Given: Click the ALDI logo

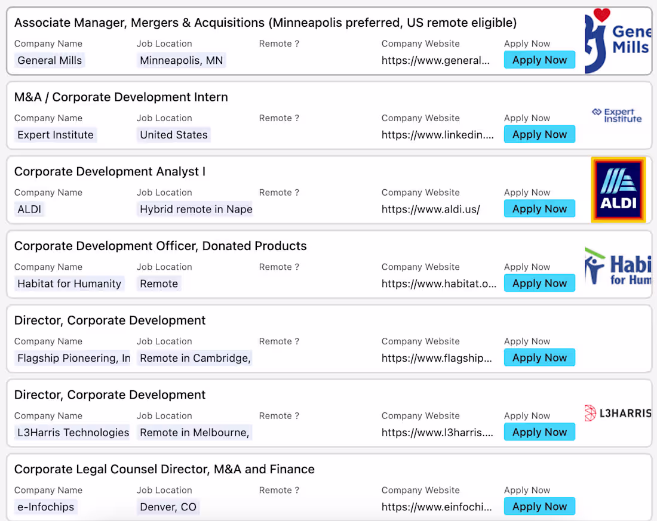Looking at the screenshot, I should 618,189.
